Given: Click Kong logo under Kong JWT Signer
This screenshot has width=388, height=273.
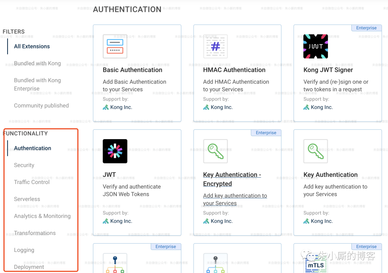Looking at the screenshot, I should point(306,107).
